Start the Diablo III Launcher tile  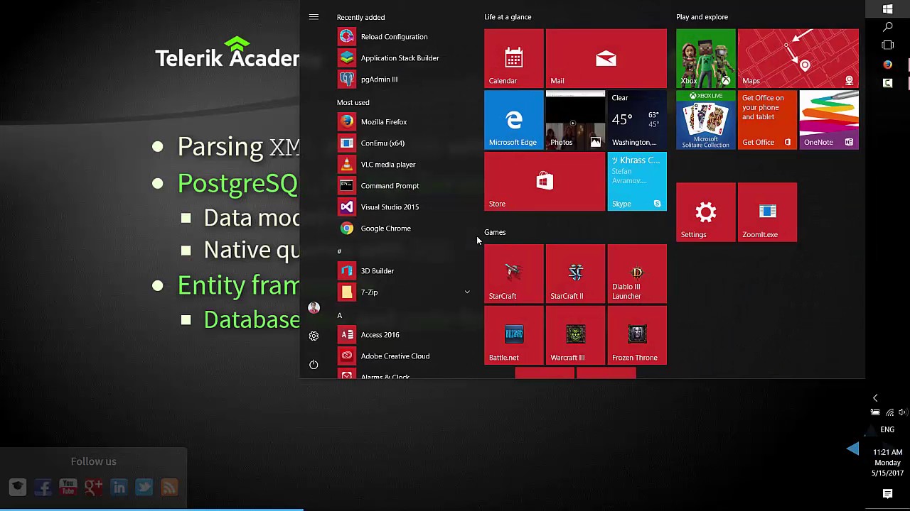(x=637, y=274)
